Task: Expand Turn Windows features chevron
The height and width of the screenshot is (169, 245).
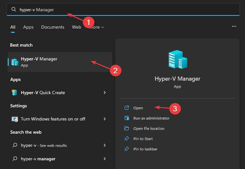Action: pyautogui.click(x=104, y=119)
